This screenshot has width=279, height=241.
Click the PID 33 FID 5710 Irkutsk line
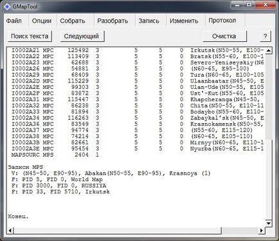pos(60,192)
